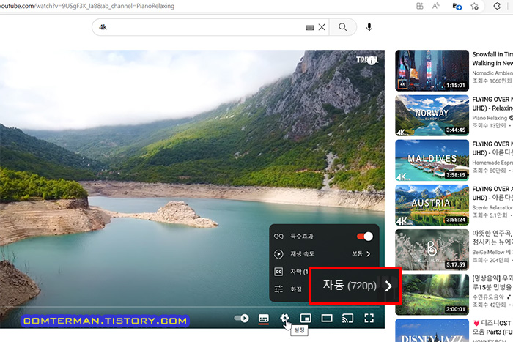This screenshot has width=513, height=342.
Task: Expand 보통 playback speed chevron
Action: (x=369, y=253)
